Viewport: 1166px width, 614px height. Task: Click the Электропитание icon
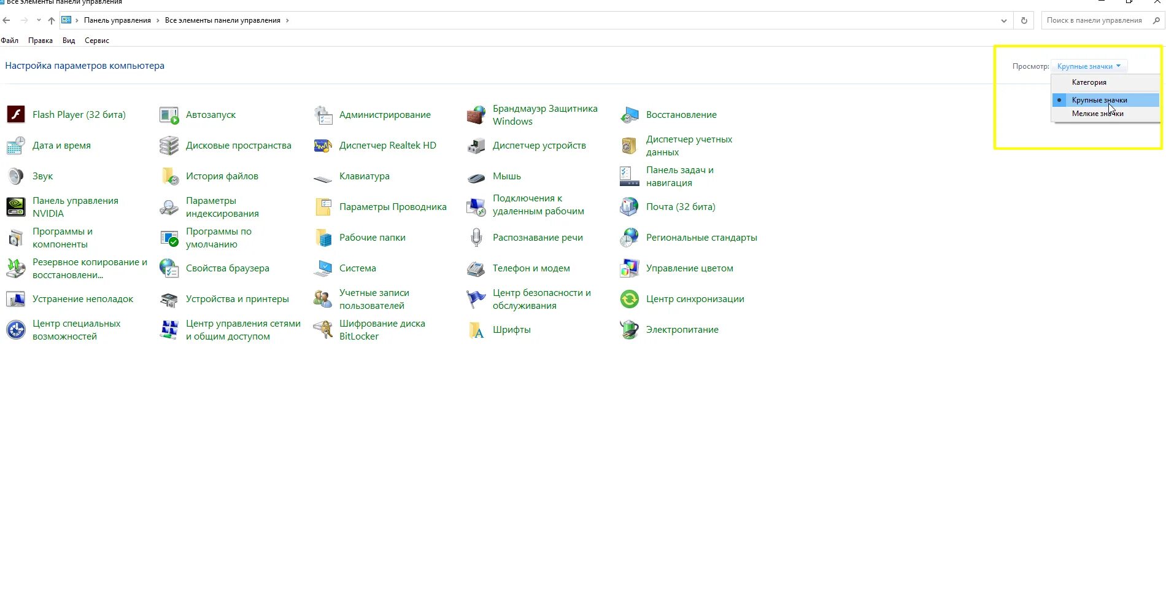(x=629, y=330)
